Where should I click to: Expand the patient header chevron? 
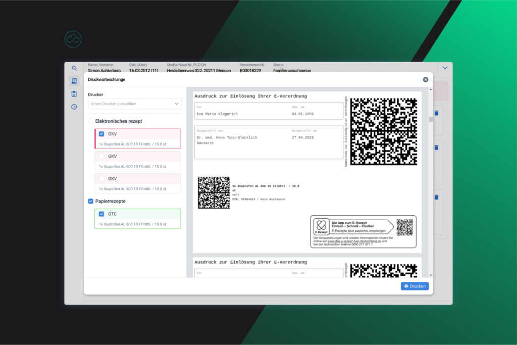[x=445, y=68]
